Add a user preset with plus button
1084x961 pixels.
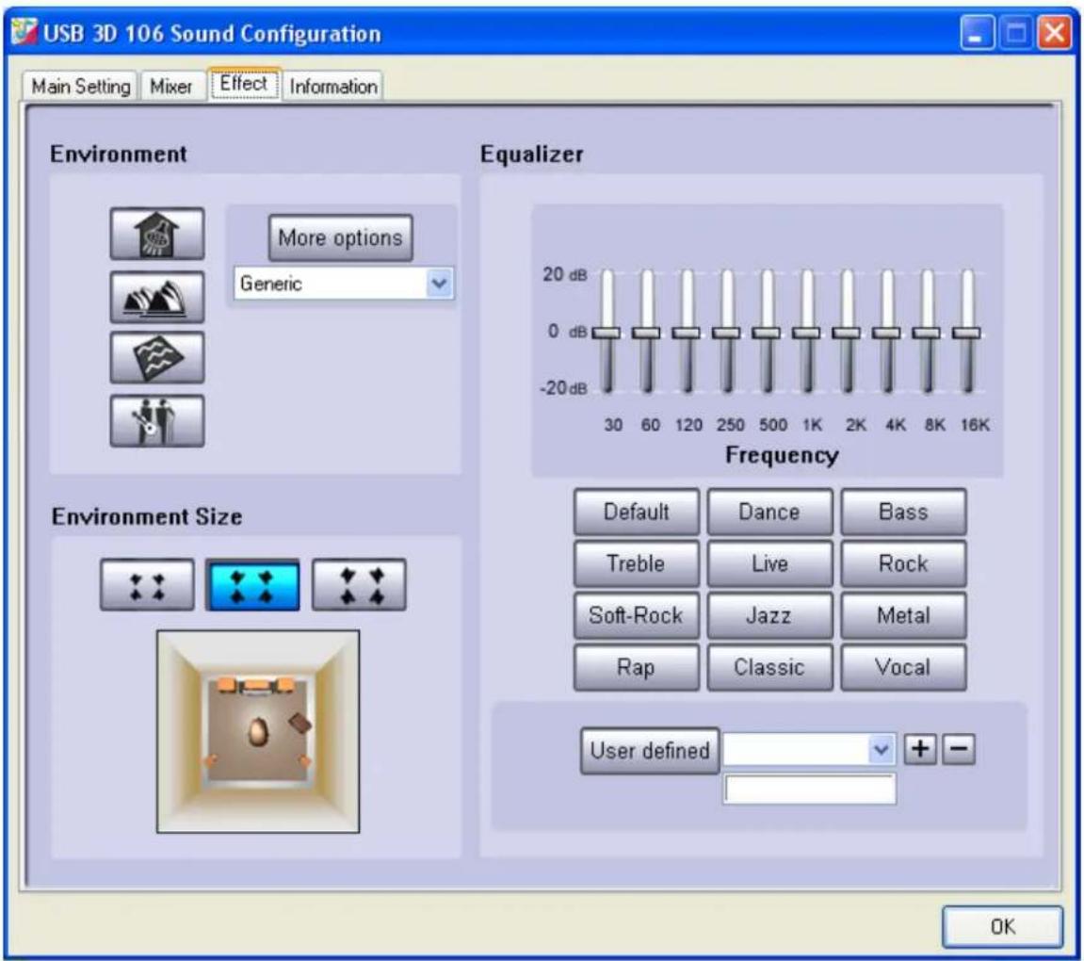920,749
